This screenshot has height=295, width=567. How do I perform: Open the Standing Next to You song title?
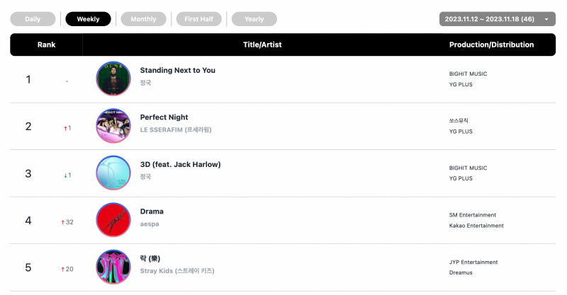178,71
